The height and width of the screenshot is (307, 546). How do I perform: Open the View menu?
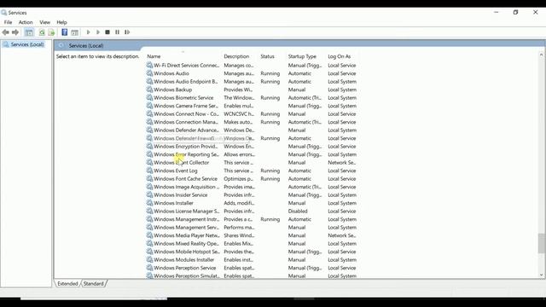point(44,22)
